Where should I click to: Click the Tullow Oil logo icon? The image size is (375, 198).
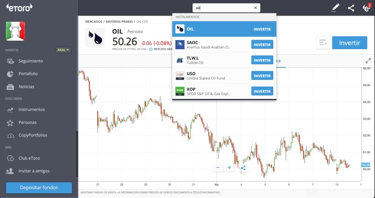pos(180,60)
